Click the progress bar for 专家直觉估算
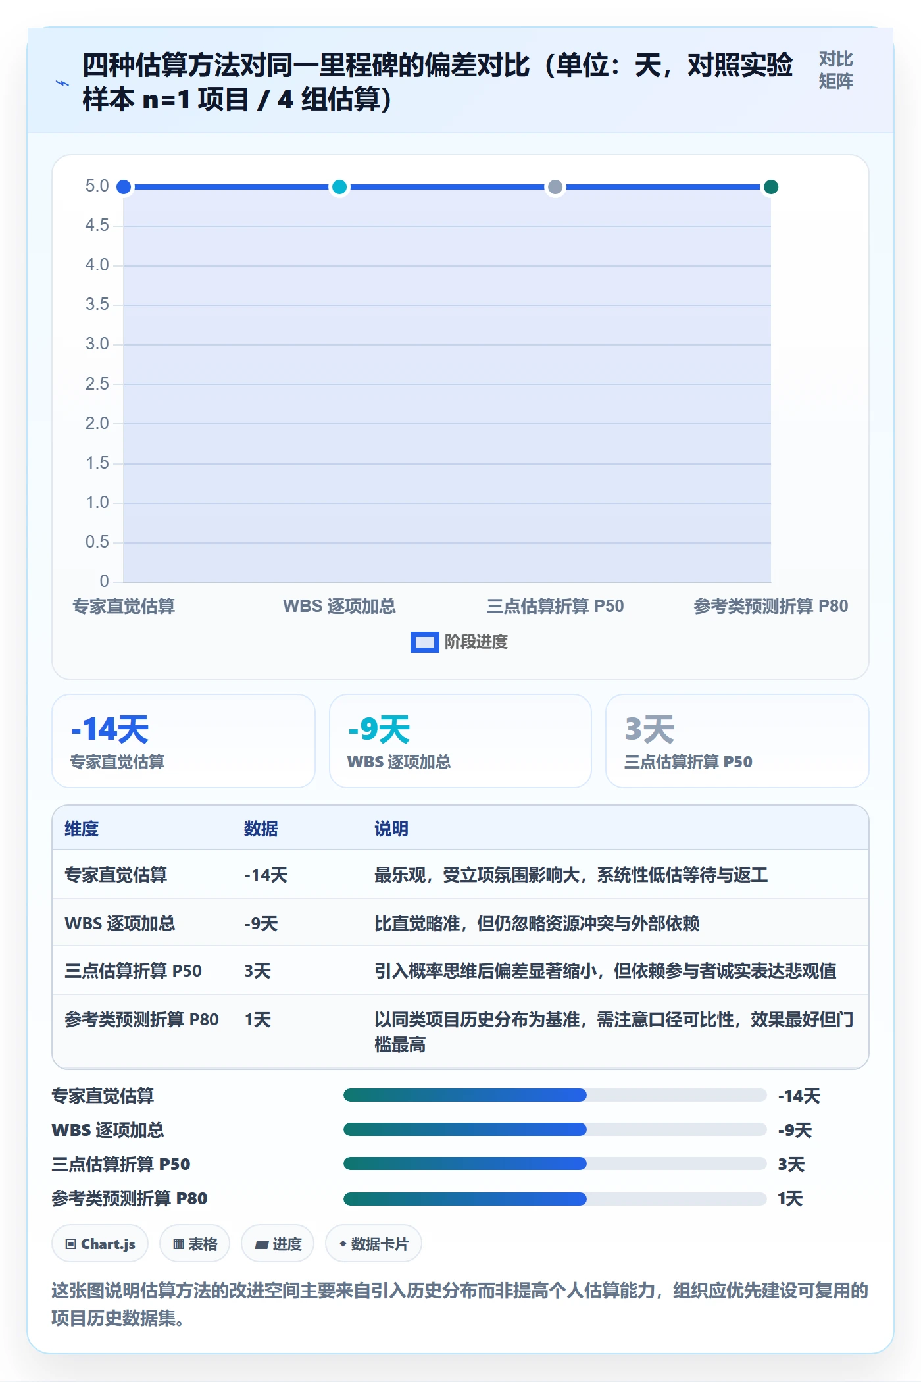 click(555, 1095)
